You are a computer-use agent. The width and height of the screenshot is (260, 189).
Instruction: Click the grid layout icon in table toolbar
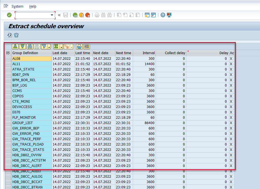[87, 47]
